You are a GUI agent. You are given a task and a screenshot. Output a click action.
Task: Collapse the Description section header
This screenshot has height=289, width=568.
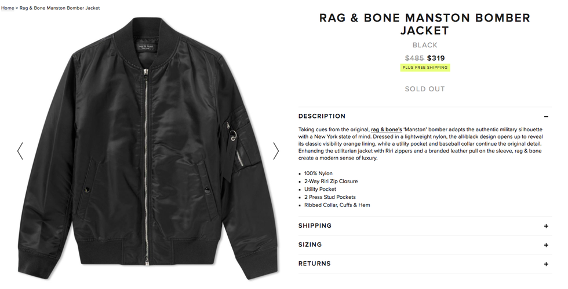click(322, 116)
